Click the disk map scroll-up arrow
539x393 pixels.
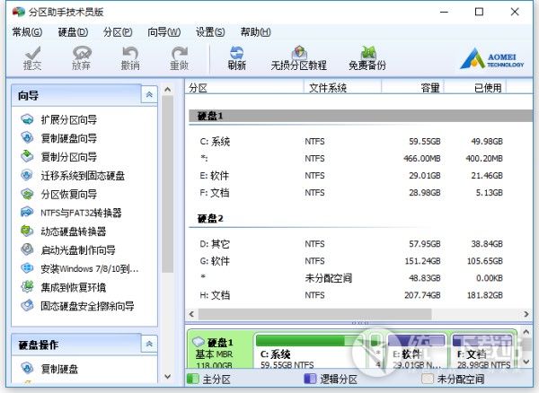(x=526, y=332)
